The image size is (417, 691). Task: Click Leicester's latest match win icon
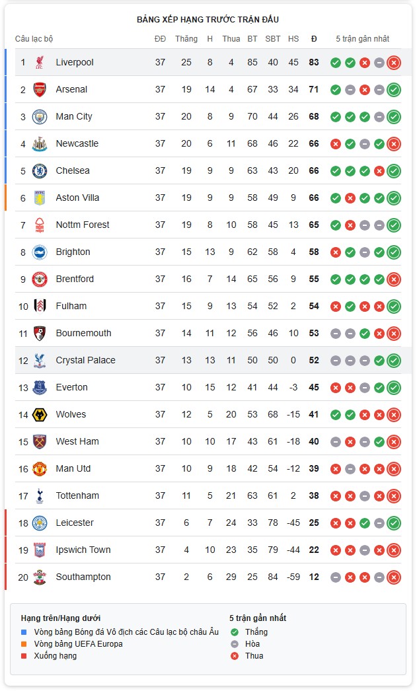[x=394, y=523]
